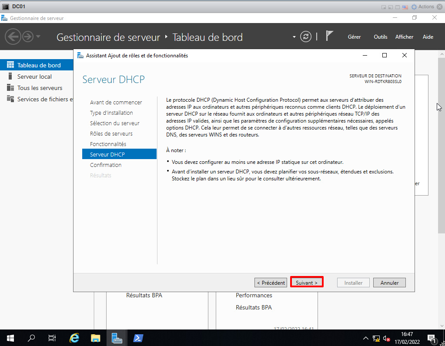Expand navigation history dropdown arrow
445x346 pixels.
click(38, 37)
